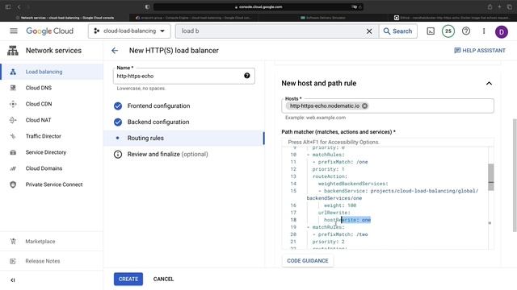Select the Routing rules step

point(183,138)
